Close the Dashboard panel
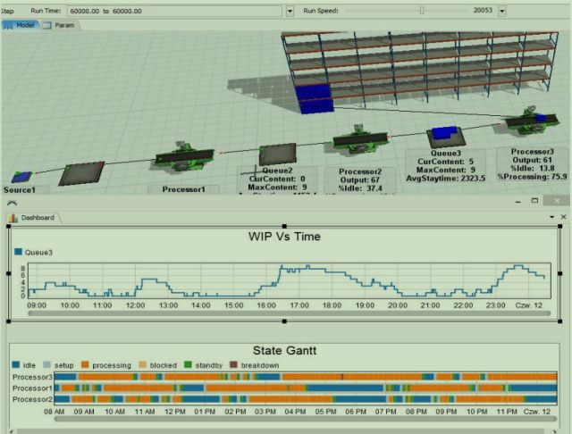This screenshot has height=434, width=572. click(562, 217)
